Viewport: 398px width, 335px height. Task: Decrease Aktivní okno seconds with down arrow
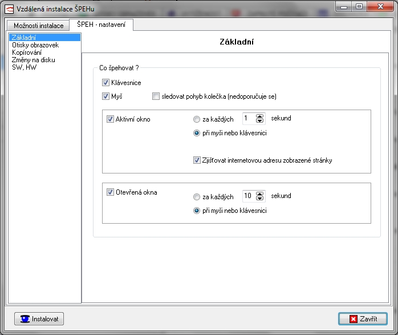pos(259,121)
